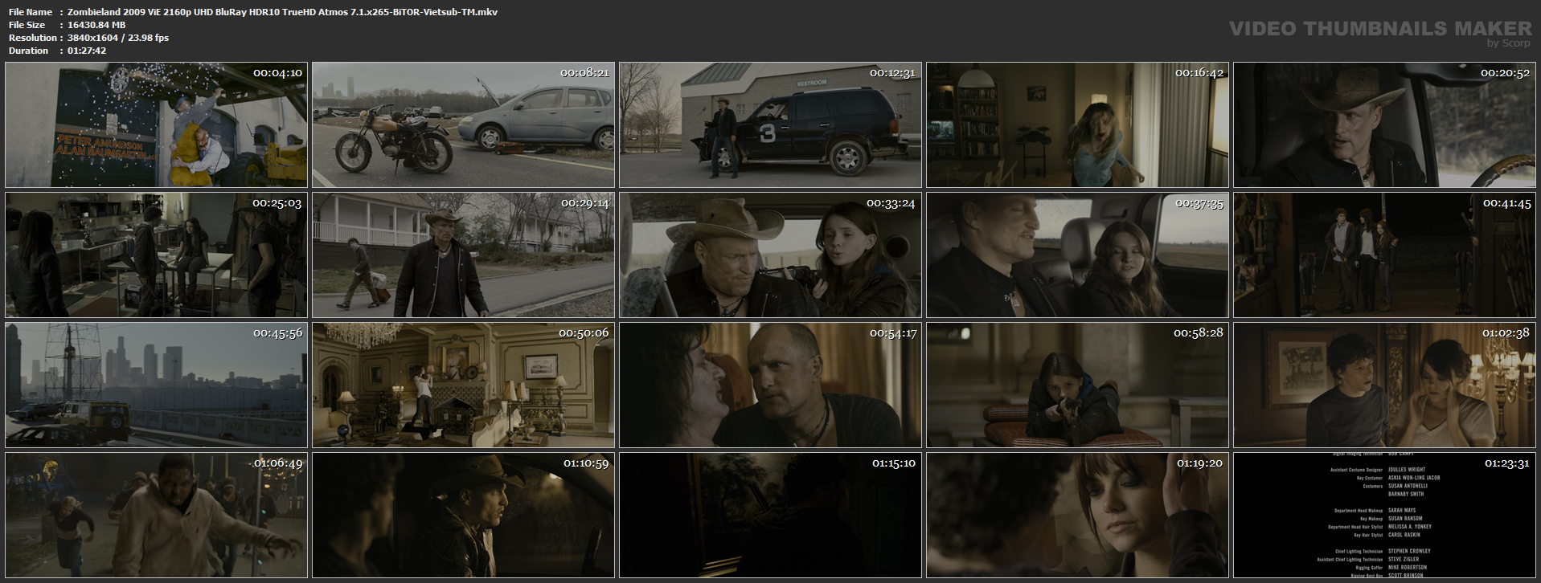Select the thumbnail stamped 00:04:10
The height and width of the screenshot is (583, 1541).
(156, 124)
